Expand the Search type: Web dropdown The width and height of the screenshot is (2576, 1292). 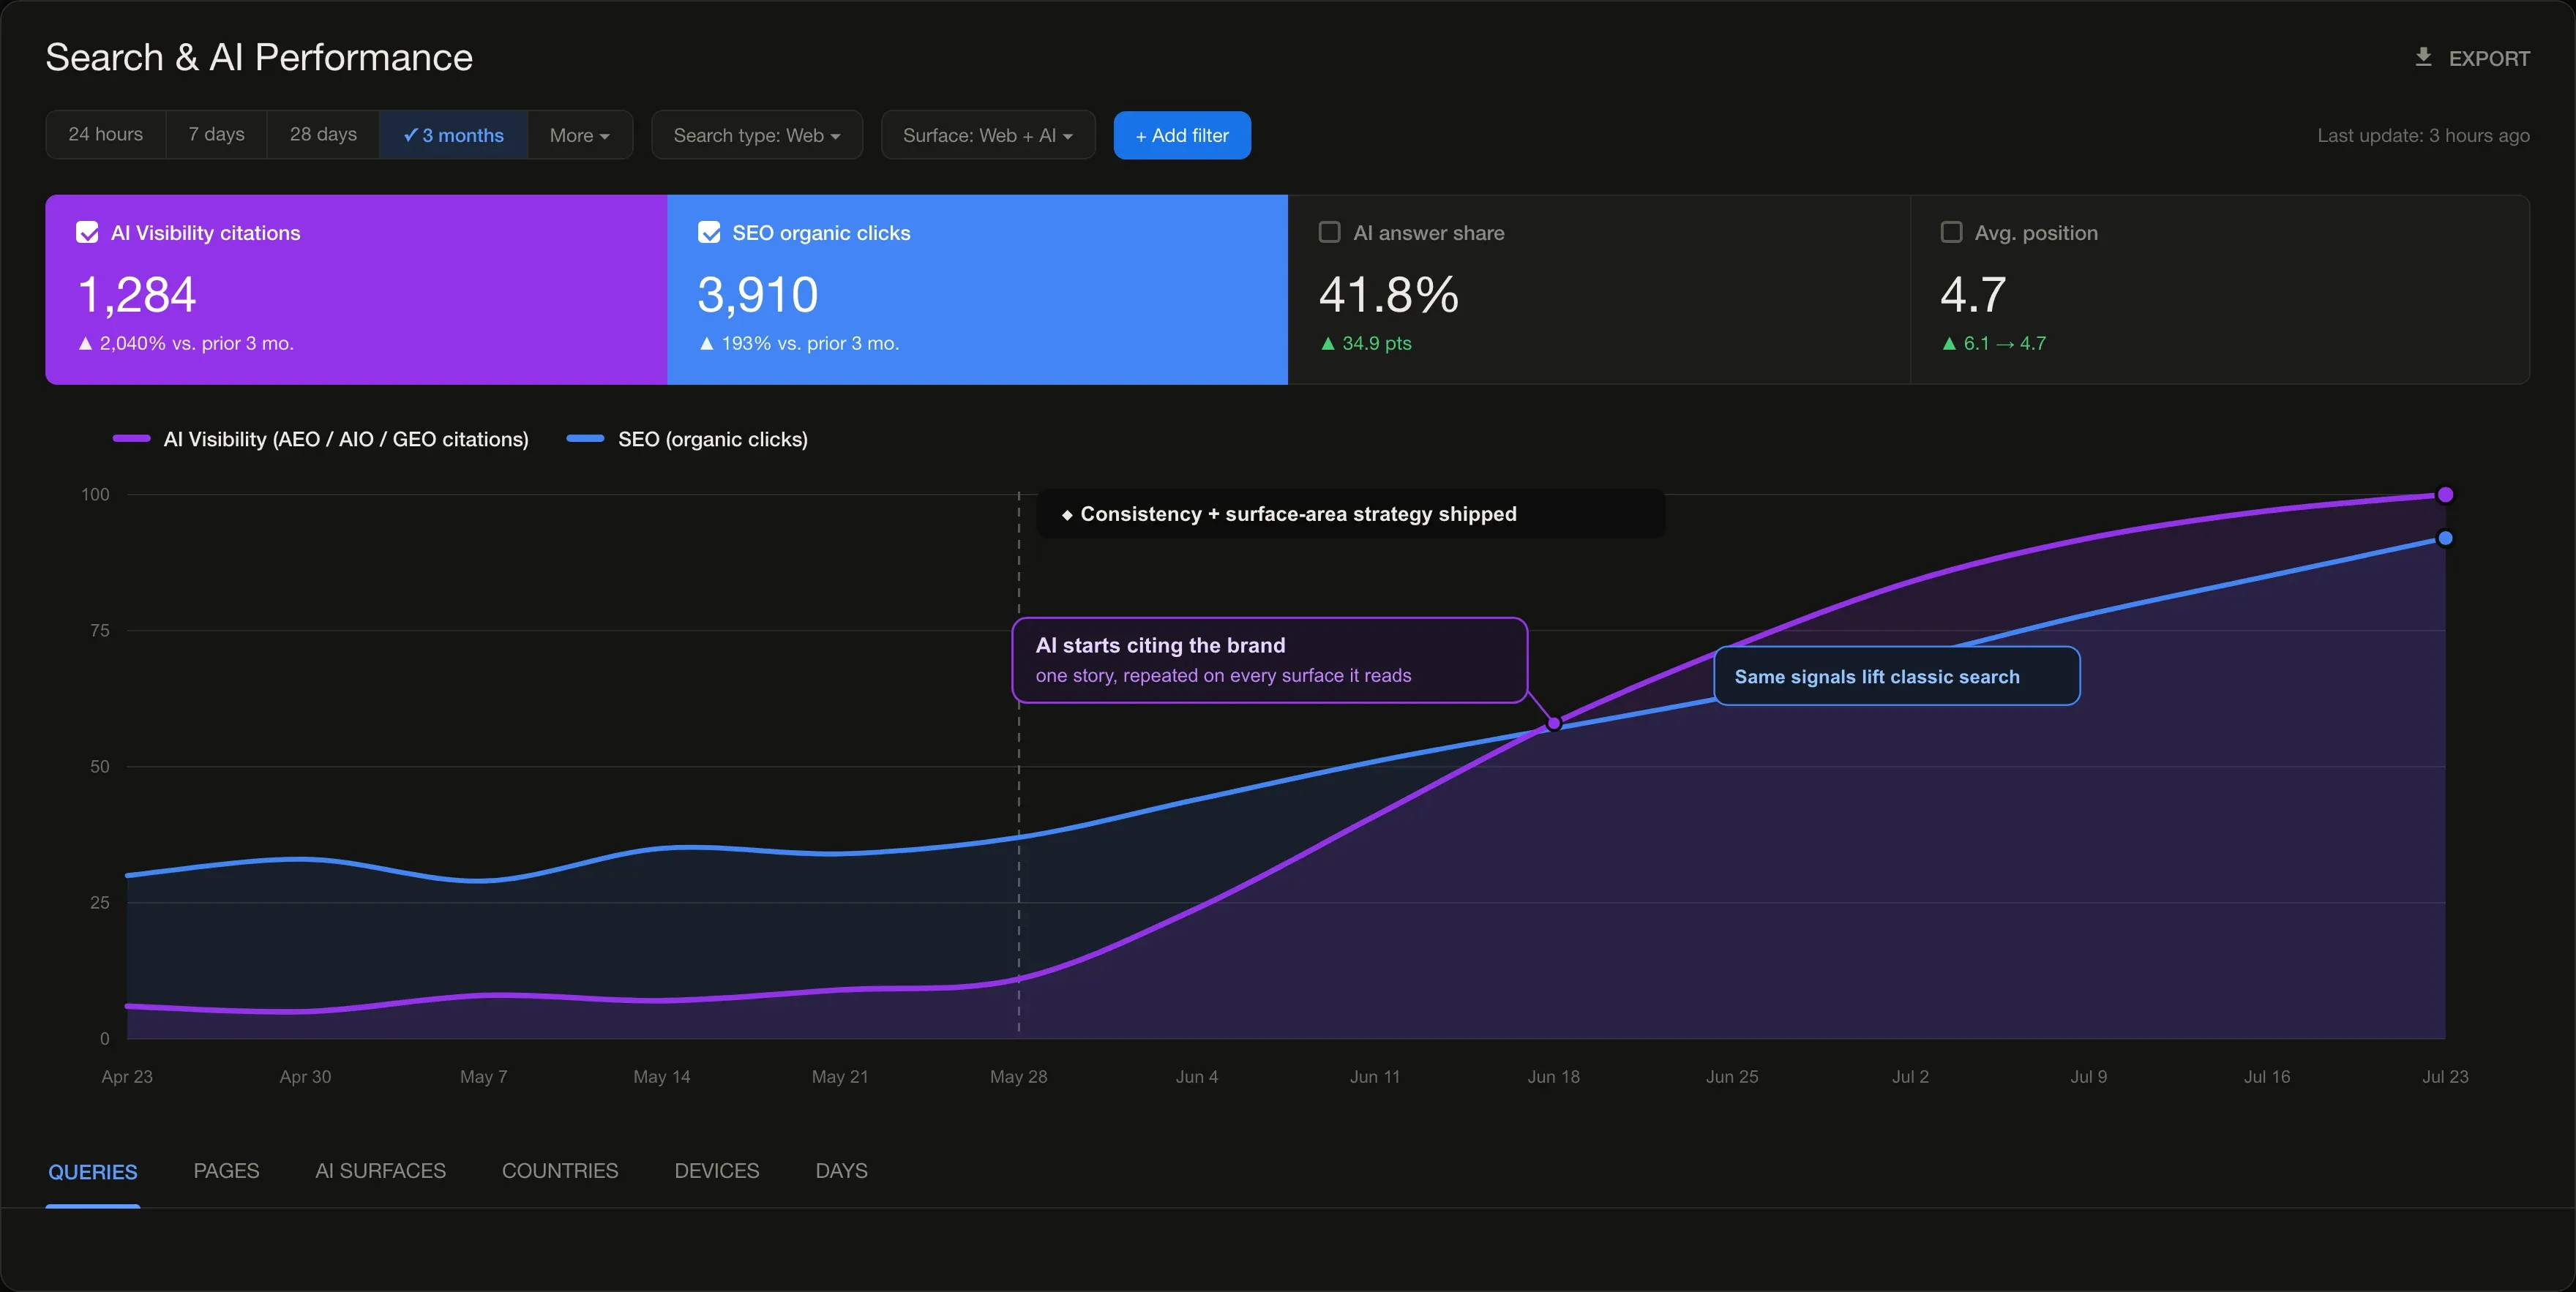tap(757, 135)
